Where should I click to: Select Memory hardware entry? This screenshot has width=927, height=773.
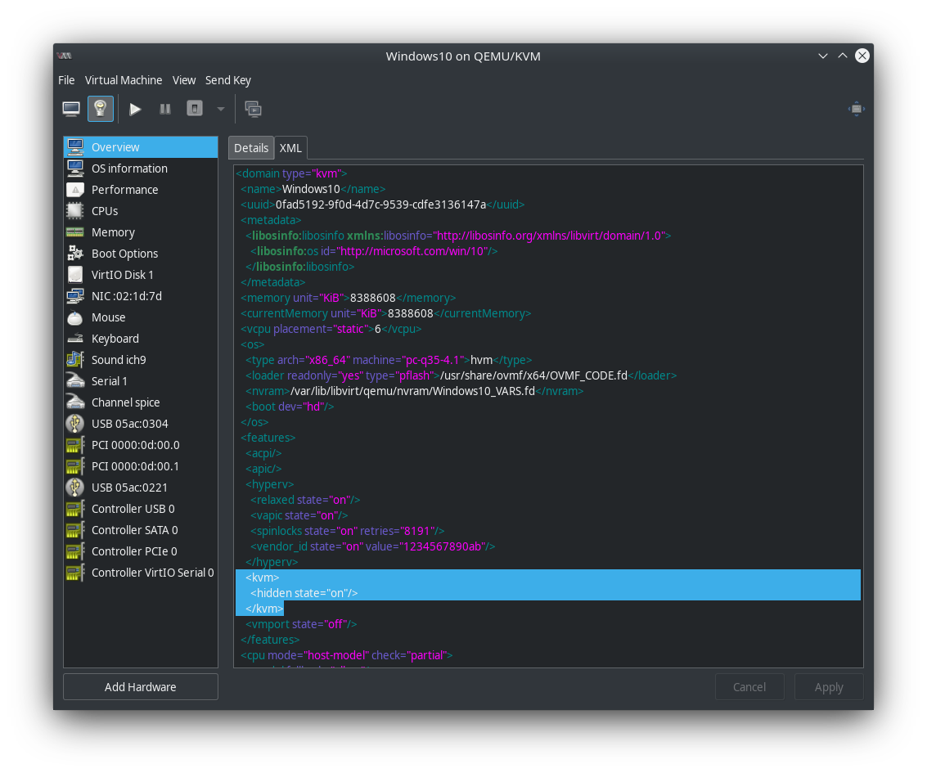click(141, 232)
